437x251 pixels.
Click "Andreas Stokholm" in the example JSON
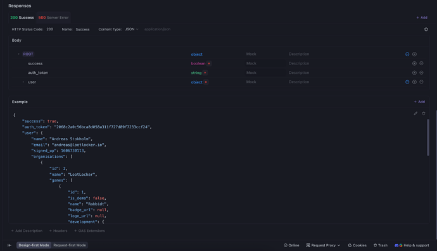[70, 139]
